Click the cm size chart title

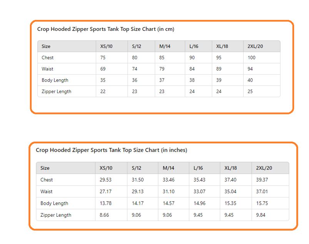(x=105, y=29)
